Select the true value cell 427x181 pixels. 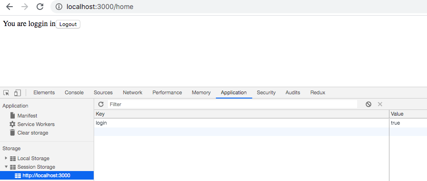click(x=408, y=123)
